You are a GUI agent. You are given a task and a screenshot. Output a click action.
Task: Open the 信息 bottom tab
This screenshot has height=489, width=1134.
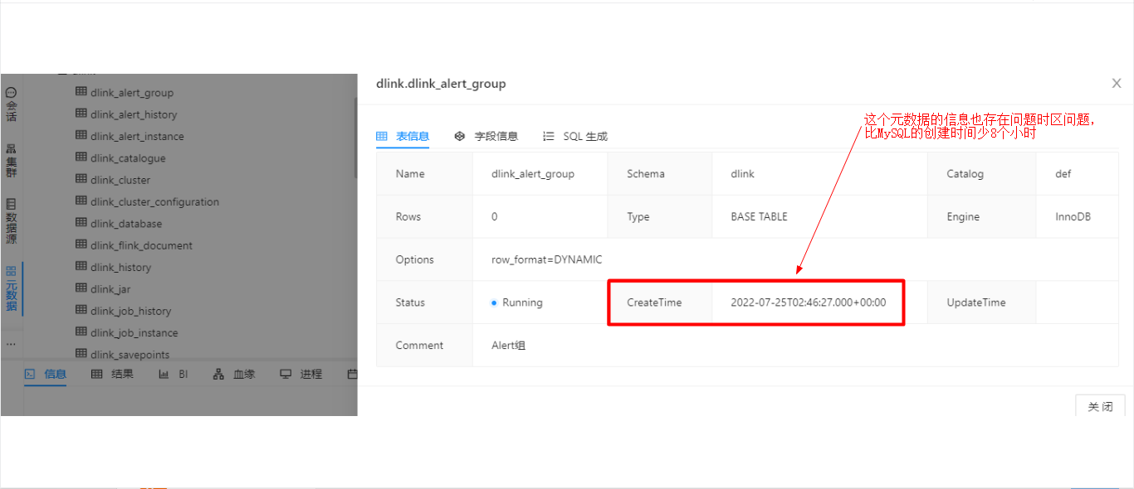click(x=46, y=374)
